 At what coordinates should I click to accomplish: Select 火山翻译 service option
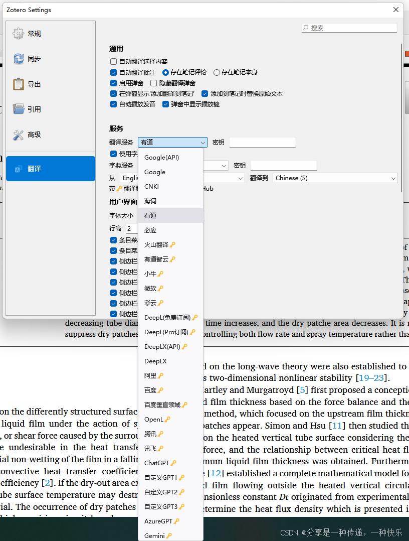coord(170,244)
